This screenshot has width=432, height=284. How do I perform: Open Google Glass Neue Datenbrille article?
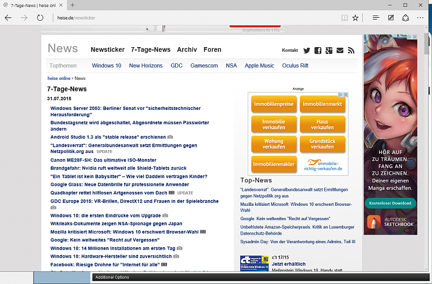[120, 185]
